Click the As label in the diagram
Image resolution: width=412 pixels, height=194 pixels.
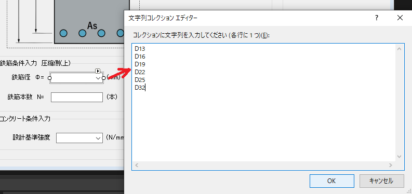pyautogui.click(x=92, y=25)
